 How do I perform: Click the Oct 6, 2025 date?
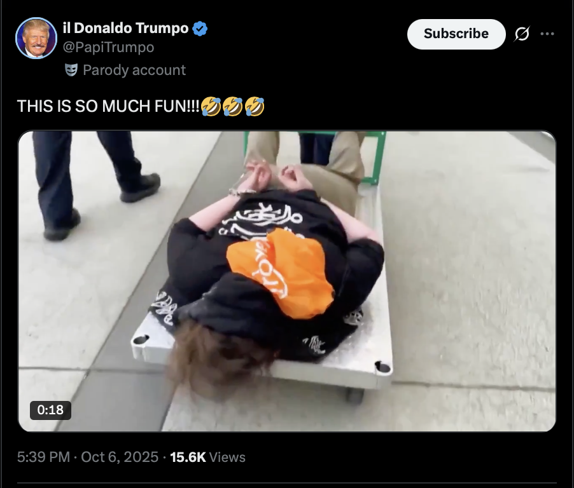[120, 457]
